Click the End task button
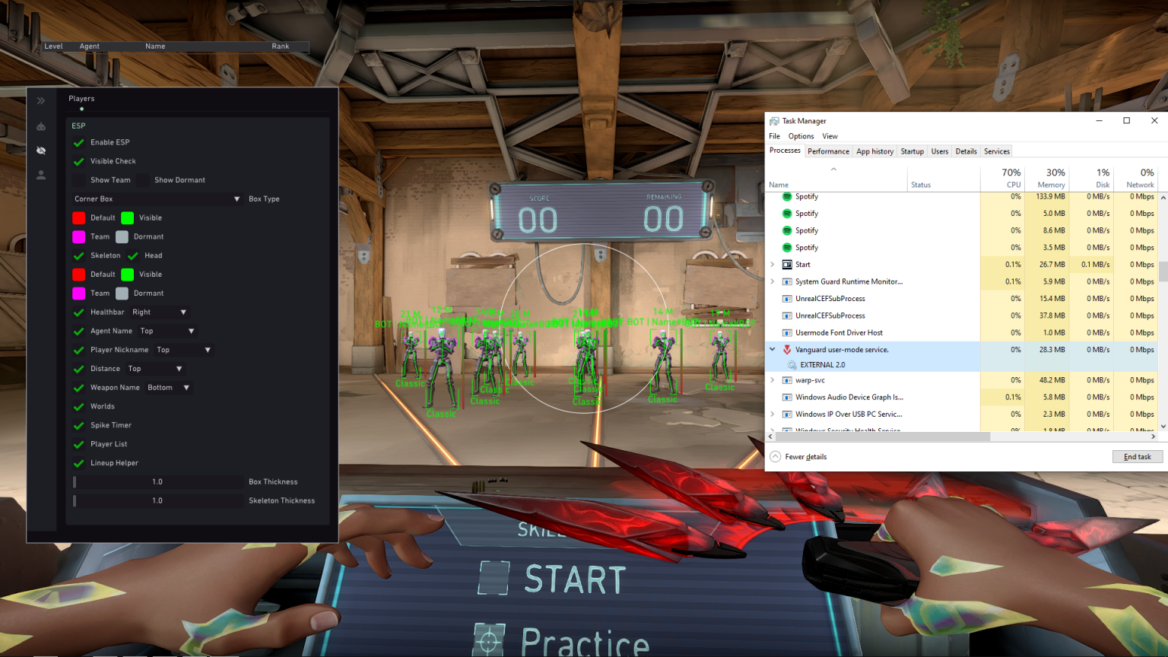The height and width of the screenshot is (657, 1168). pos(1138,457)
